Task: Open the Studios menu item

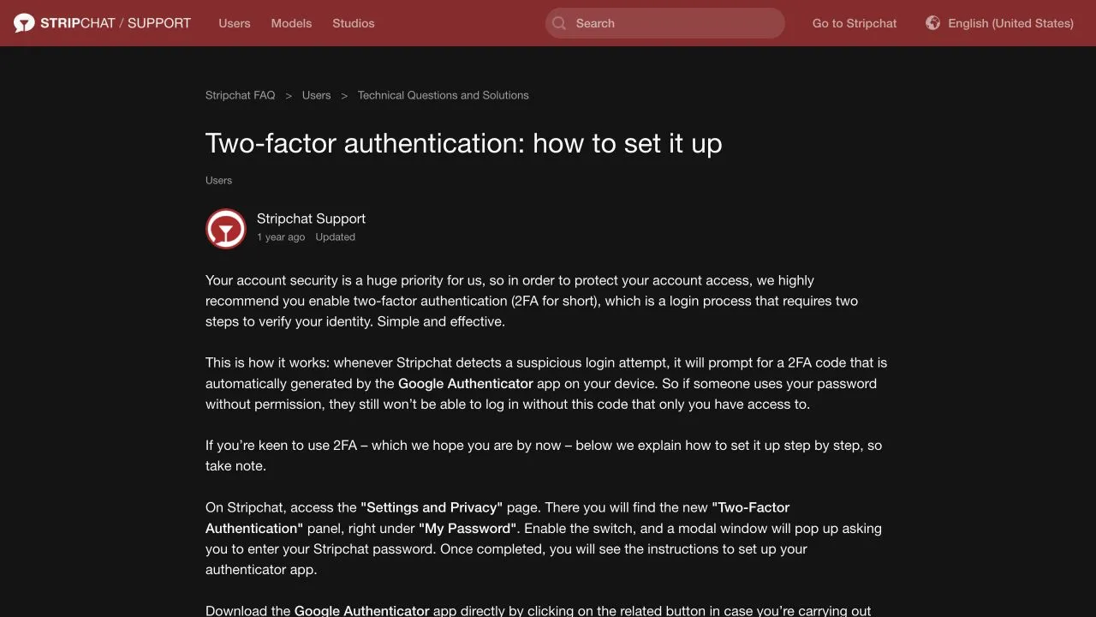Action: click(x=354, y=23)
